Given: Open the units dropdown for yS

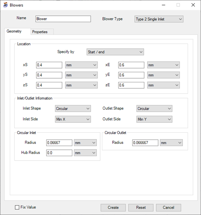Looking at the screenshot, I should click(x=81, y=75).
